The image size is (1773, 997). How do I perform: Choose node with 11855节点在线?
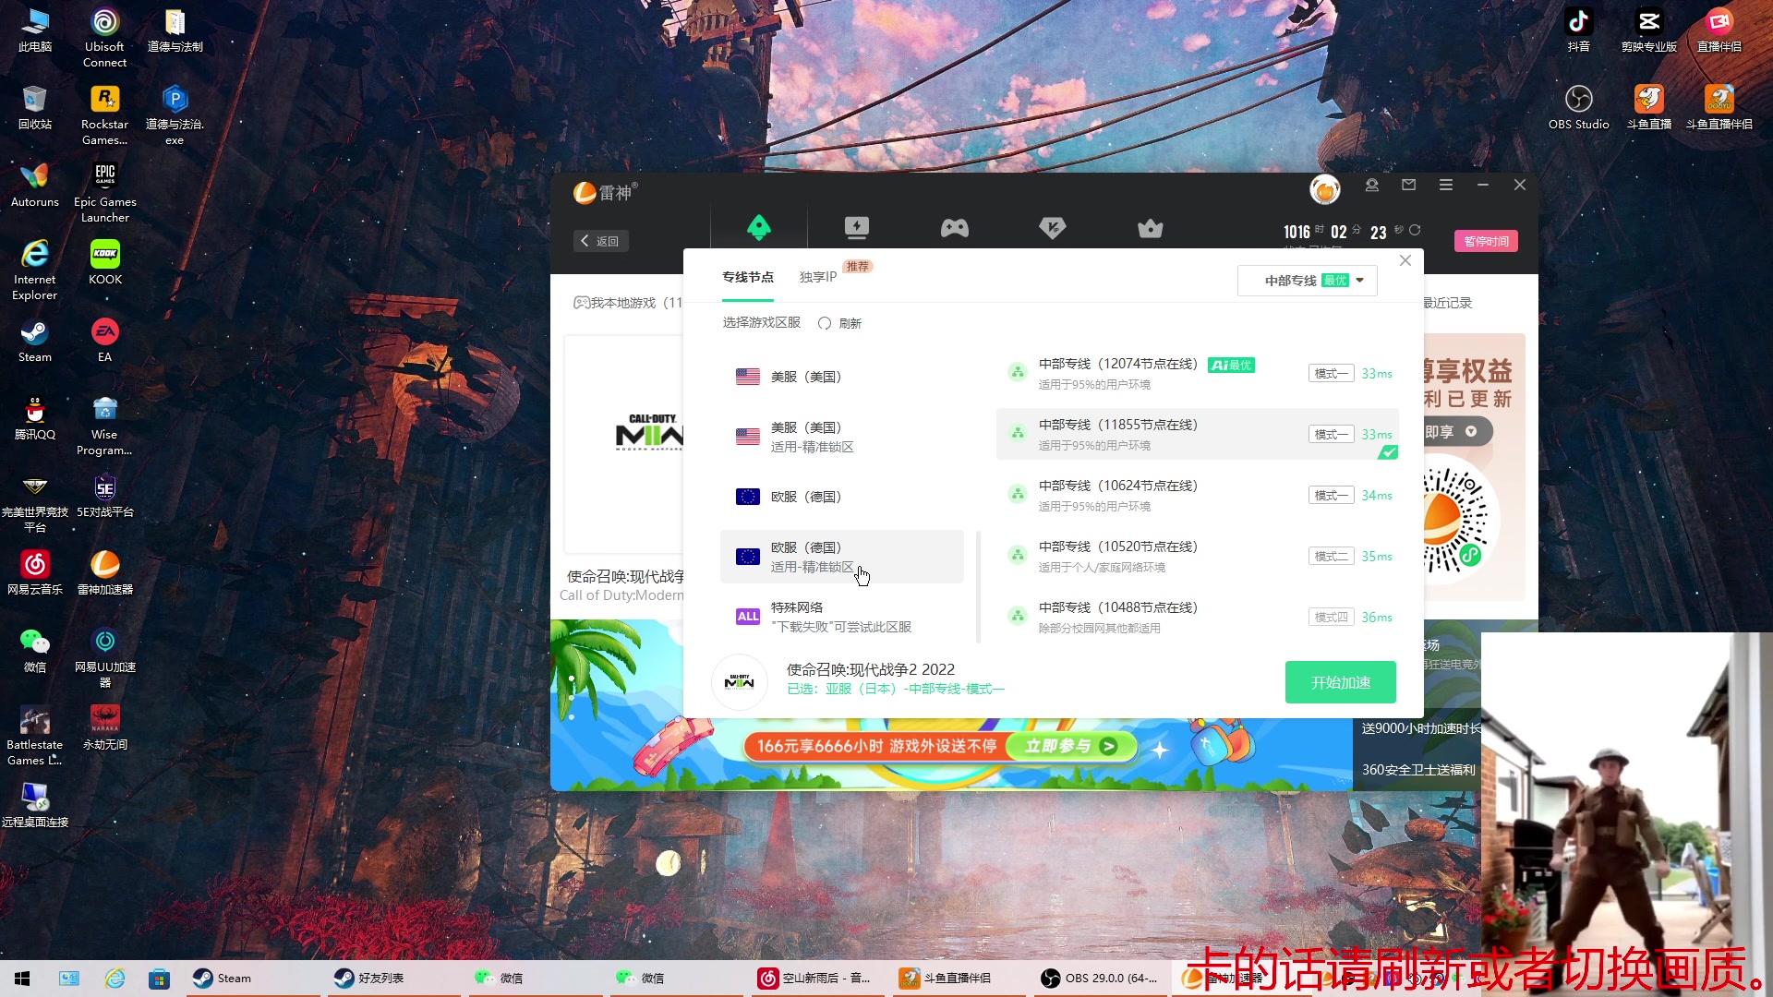click(x=1198, y=434)
